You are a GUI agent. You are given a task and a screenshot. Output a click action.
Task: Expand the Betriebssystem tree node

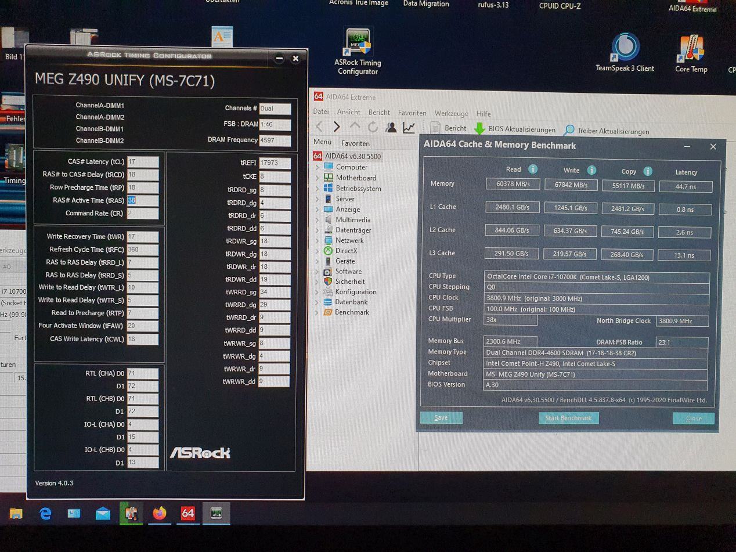point(317,188)
